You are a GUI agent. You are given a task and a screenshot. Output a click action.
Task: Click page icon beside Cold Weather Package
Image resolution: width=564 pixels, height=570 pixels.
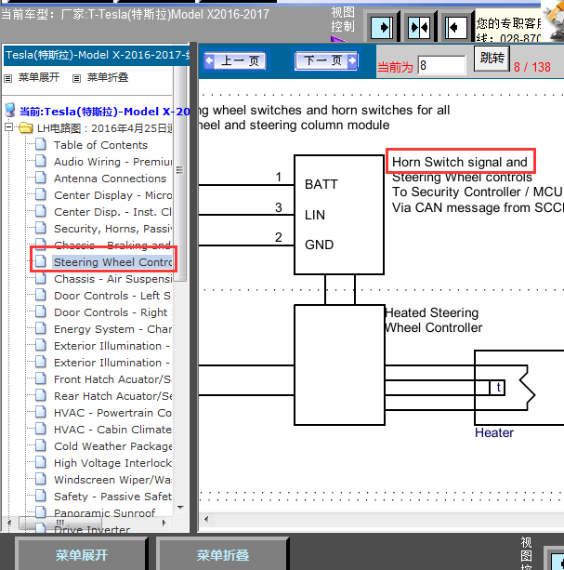click(x=41, y=445)
